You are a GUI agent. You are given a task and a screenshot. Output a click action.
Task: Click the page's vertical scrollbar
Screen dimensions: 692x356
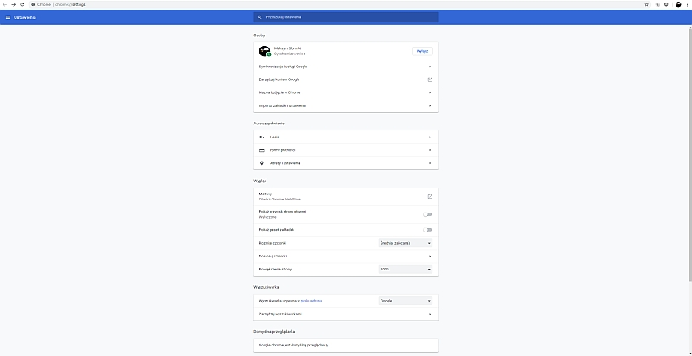689,153
